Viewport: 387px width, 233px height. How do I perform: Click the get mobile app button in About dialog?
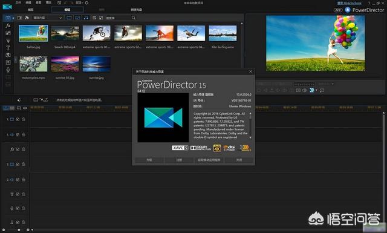[209, 160]
